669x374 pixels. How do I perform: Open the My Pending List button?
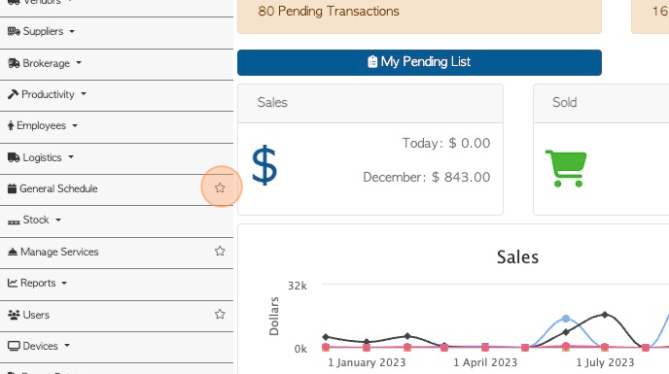point(419,62)
